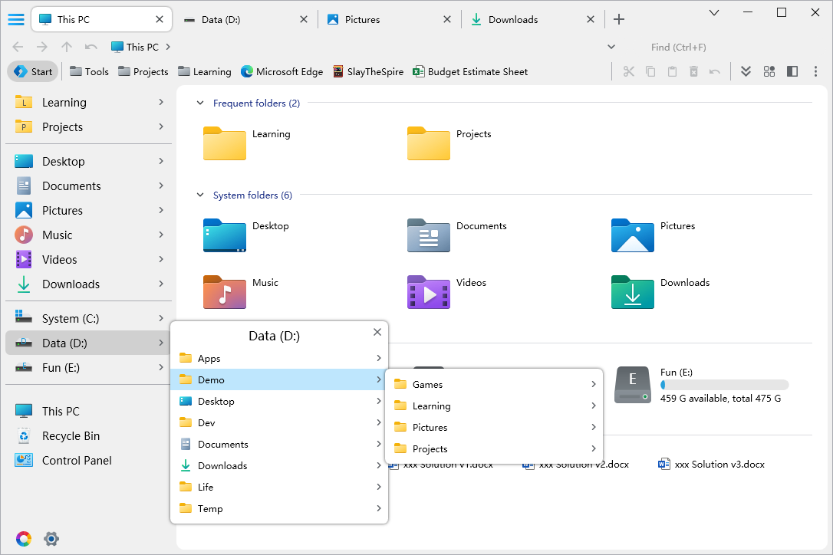Toggle the preview pane panel icon
Screen dimensions: 833x555
coord(792,71)
